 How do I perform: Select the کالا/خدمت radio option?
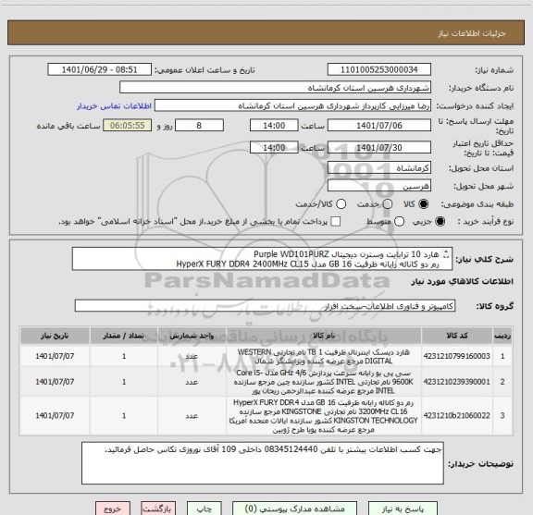341,204
